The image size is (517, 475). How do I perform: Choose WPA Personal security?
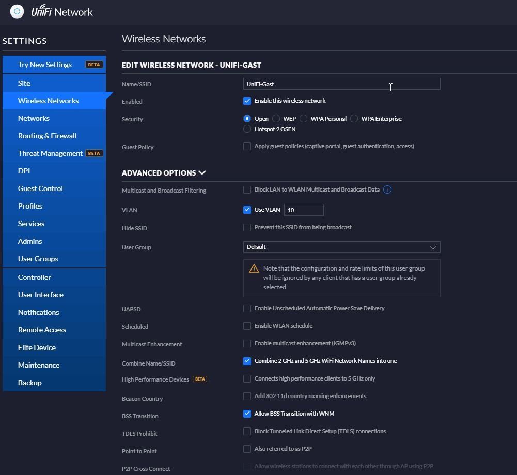303,118
